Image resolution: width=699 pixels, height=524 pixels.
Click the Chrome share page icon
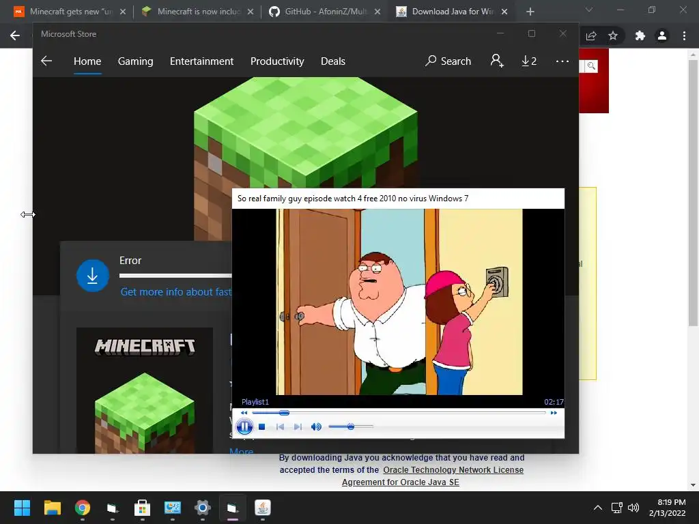[x=591, y=35]
